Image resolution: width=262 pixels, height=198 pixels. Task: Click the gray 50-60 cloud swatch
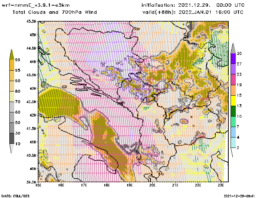pyautogui.click(x=12, y=118)
